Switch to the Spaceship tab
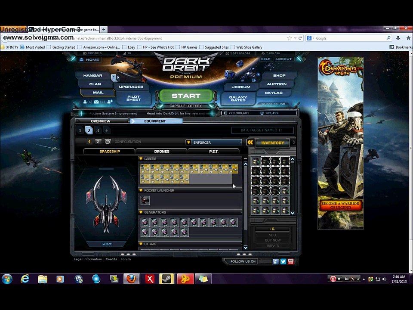 (110, 151)
